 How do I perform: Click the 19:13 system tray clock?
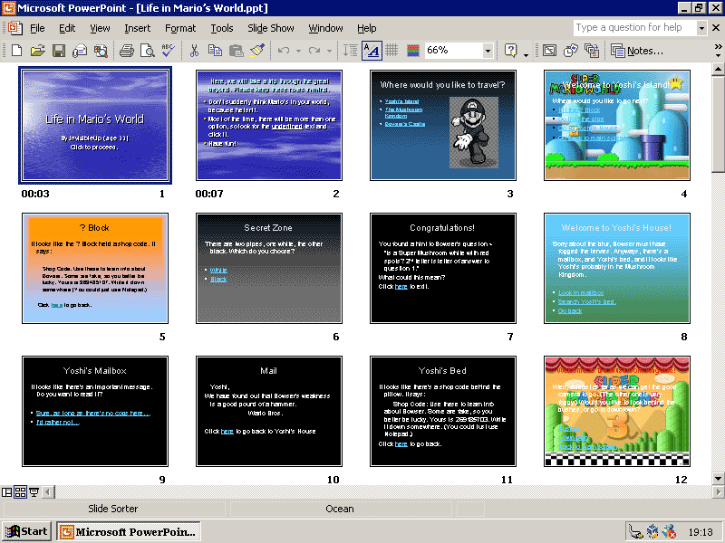pos(701,532)
